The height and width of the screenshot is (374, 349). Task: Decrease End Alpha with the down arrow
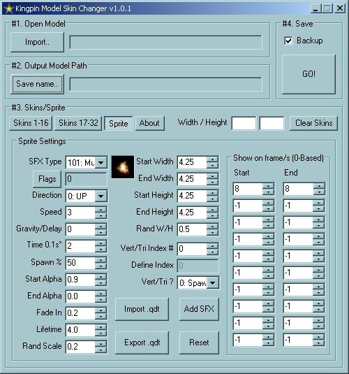click(x=101, y=299)
